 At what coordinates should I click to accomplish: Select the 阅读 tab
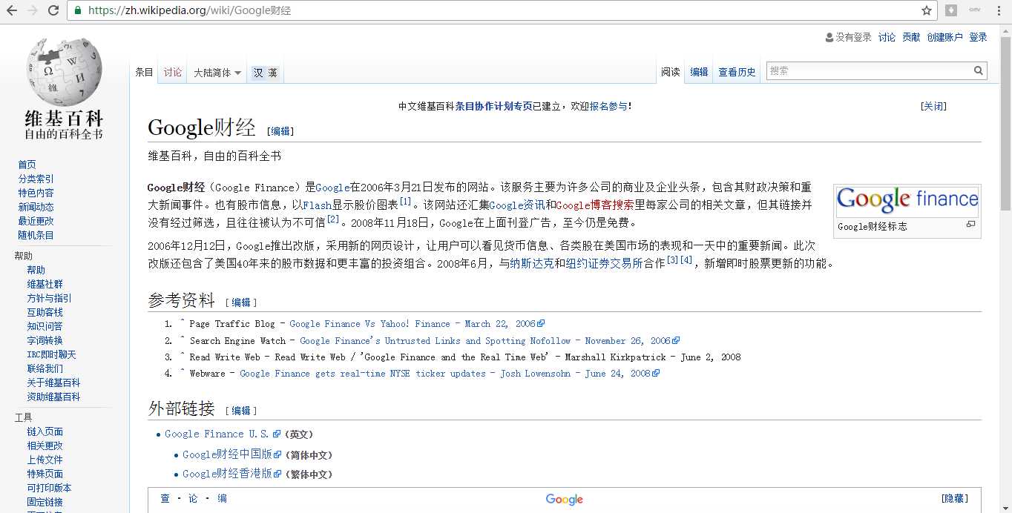(671, 72)
